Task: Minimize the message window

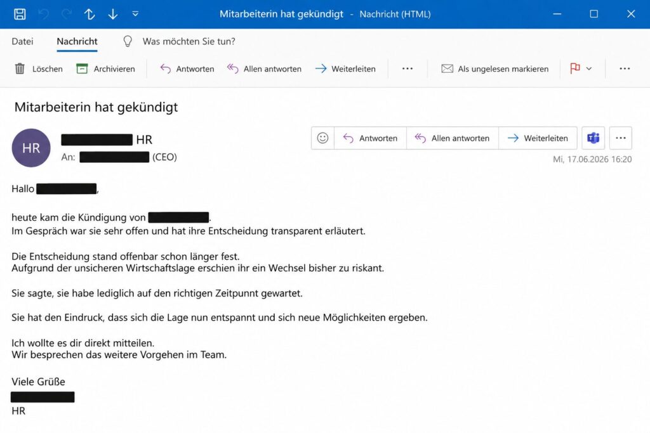Action: (x=557, y=14)
